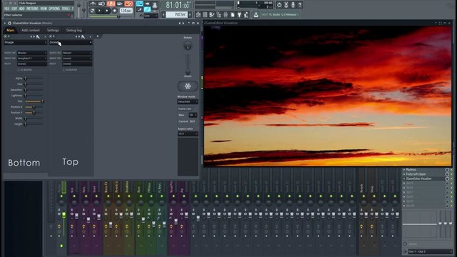
Task: Open the TOOLS menu
Action: [x=66, y=9]
